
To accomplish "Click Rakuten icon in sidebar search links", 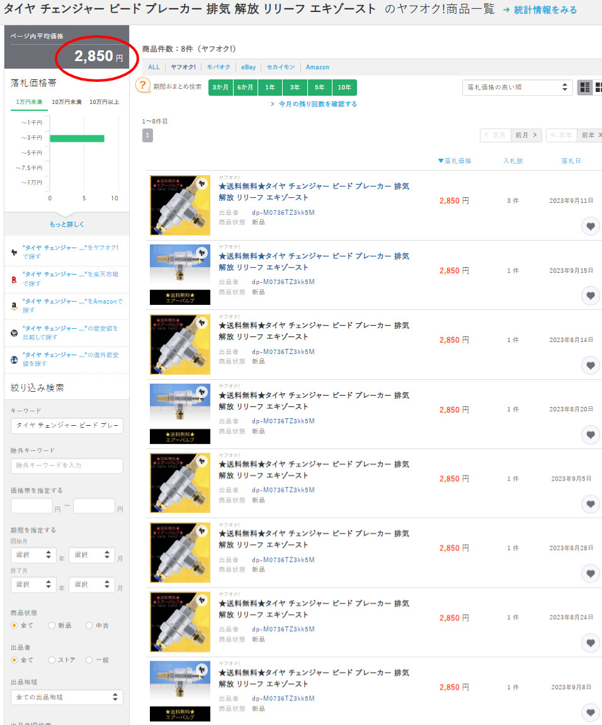I will 14,278.
